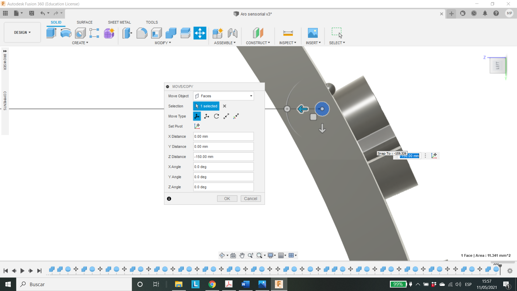The width and height of the screenshot is (517, 291).
Task: Open the Move Object Faces dropdown
Action: tap(223, 96)
